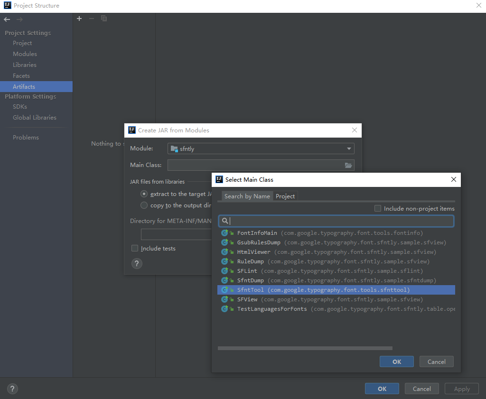
Task: Click the copy artifact icon in toolbar
Action: point(104,19)
